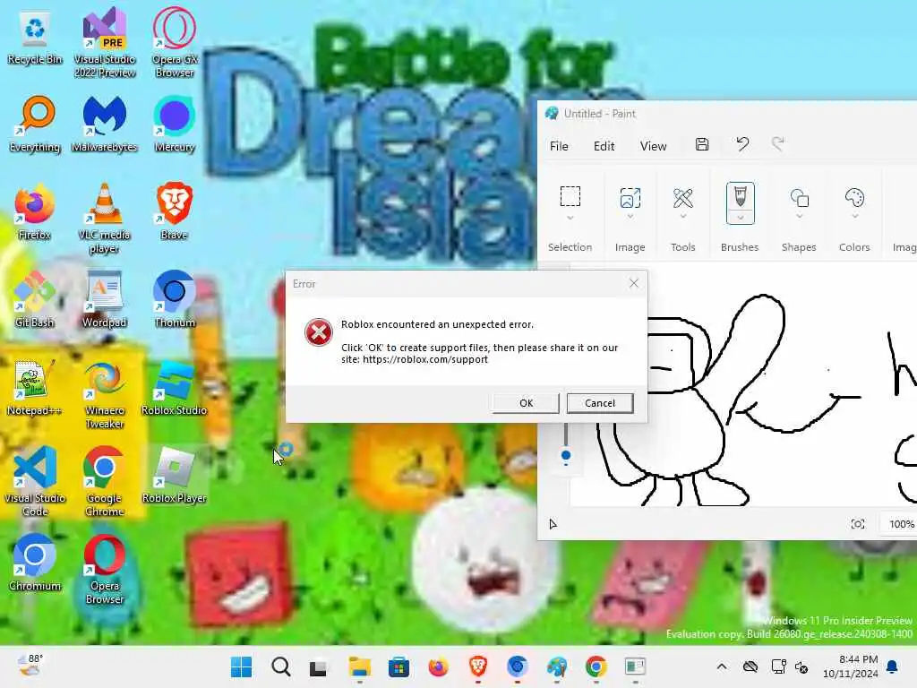
Task: Open the Windows Start menu
Action: click(x=241, y=666)
